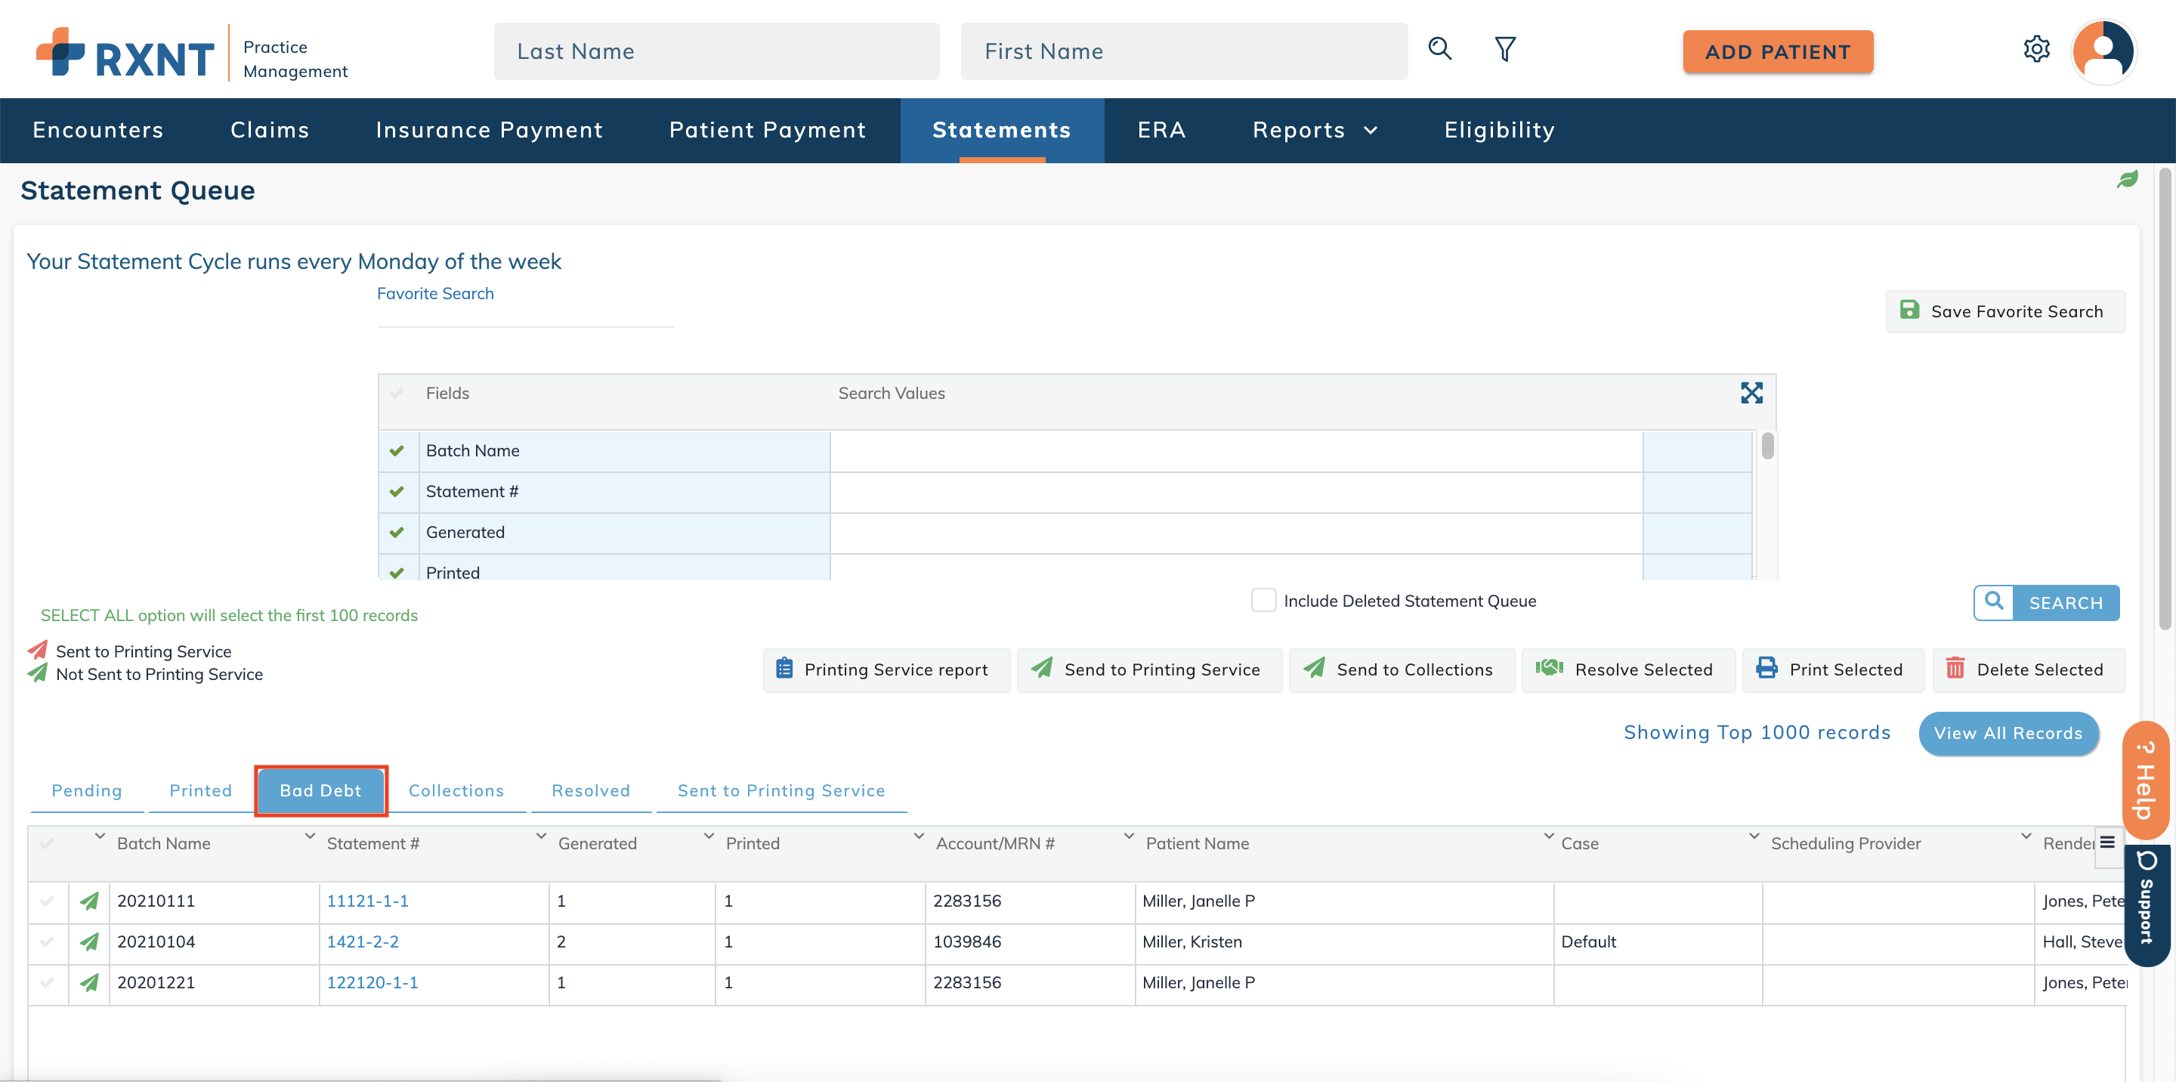Viewport: 2176px width, 1082px height.
Task: Click Resolve Selected button
Action: pos(1627,669)
